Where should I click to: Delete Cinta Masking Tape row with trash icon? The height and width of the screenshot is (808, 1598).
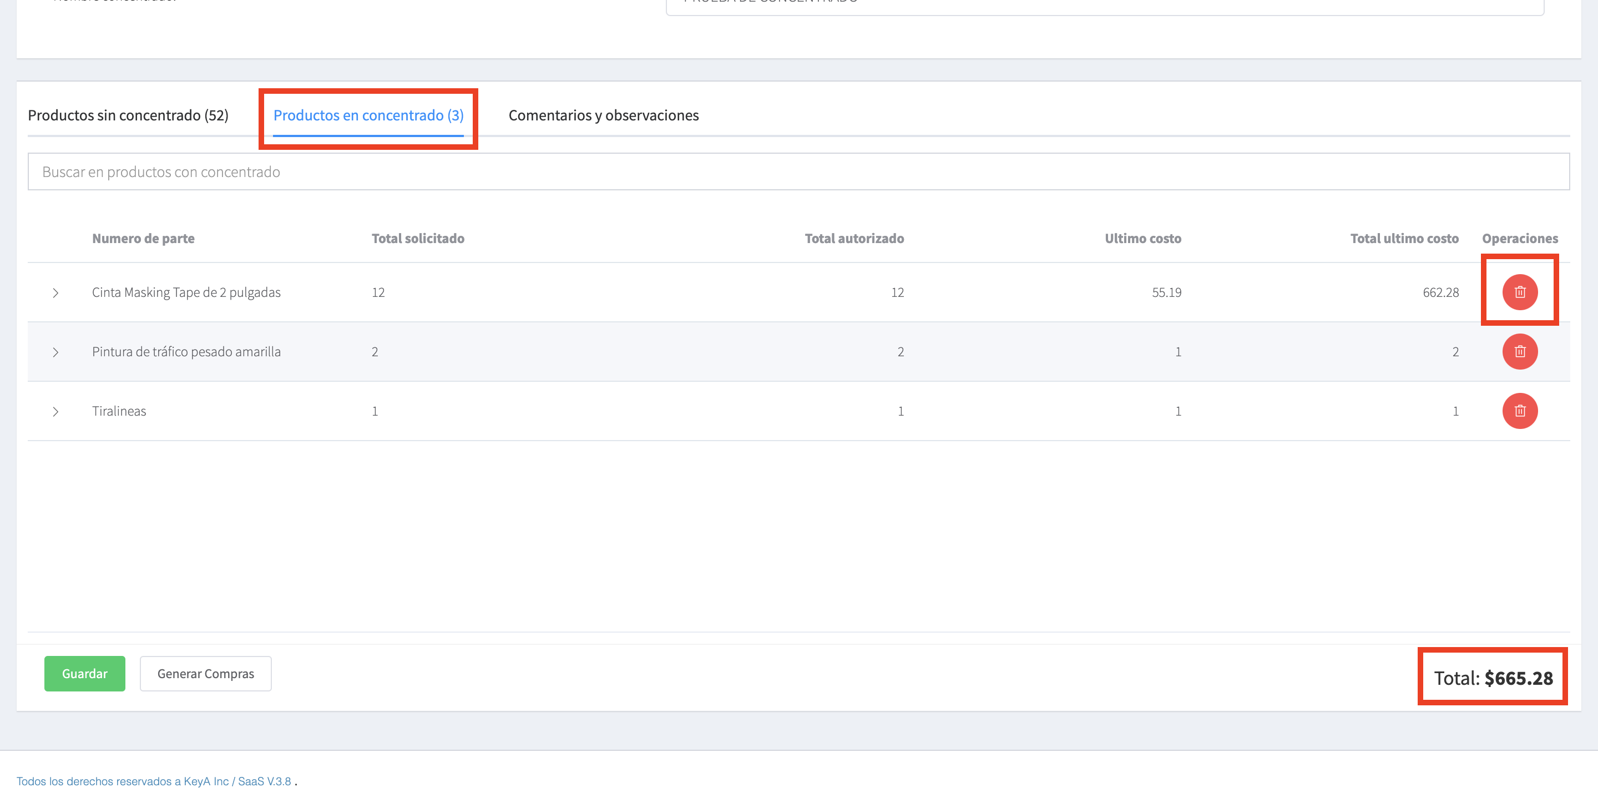[1519, 292]
